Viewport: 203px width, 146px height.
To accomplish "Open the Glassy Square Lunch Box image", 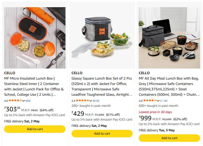I will (102, 38).
